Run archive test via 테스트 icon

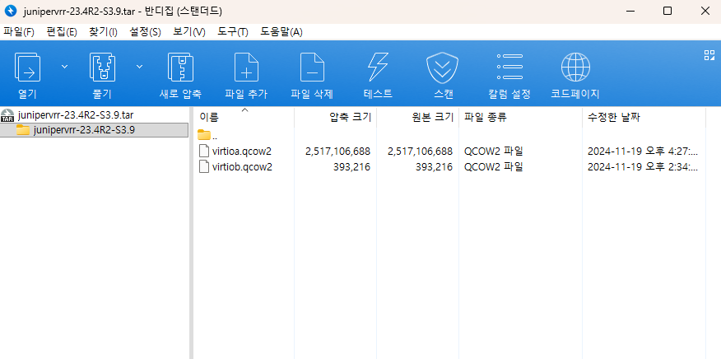click(378, 76)
